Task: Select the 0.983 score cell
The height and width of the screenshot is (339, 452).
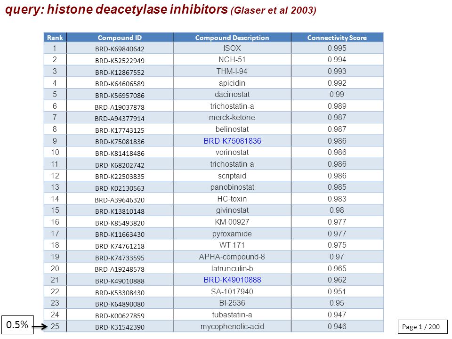Action: [x=337, y=199]
